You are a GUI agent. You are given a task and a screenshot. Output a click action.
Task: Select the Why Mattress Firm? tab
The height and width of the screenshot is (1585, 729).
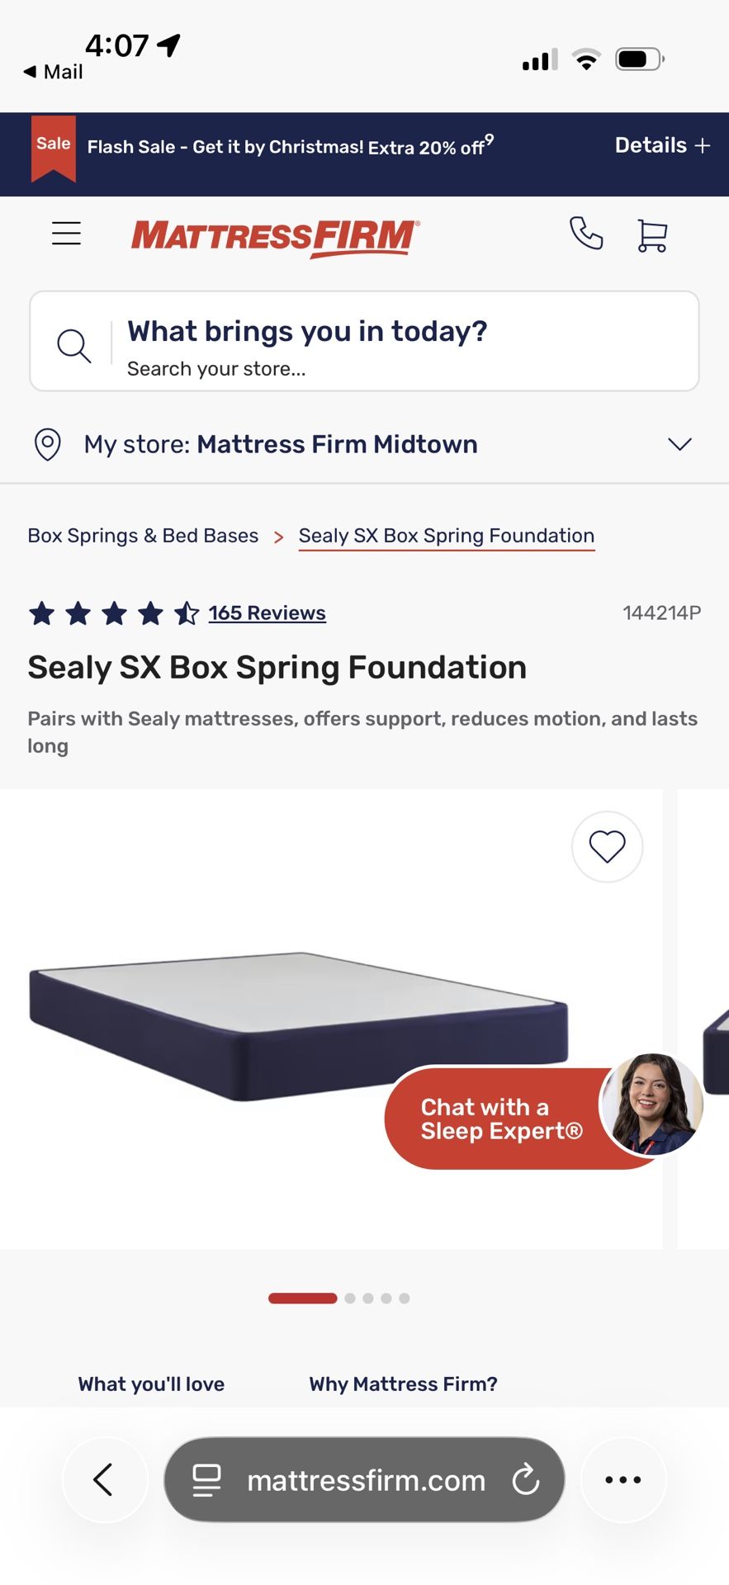click(x=402, y=1384)
